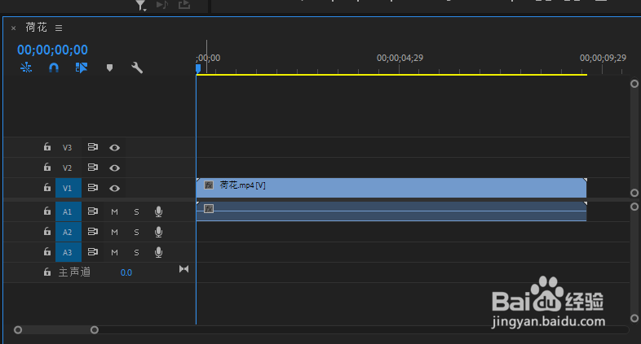Toggle V3 track output eye
This screenshot has width=641, height=344.
115,147
